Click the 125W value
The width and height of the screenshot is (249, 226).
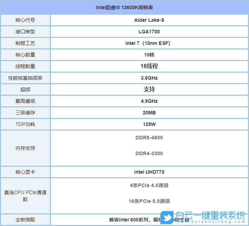[x=149, y=124]
